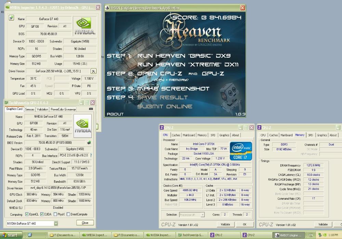The width and height of the screenshot is (342, 239).
Task: Open driver profile settings tool icon beside Driver Version
Action: tap(93, 71)
